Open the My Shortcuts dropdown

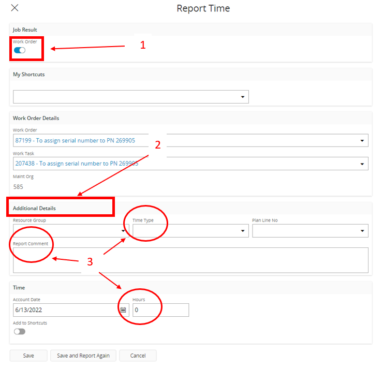130,97
